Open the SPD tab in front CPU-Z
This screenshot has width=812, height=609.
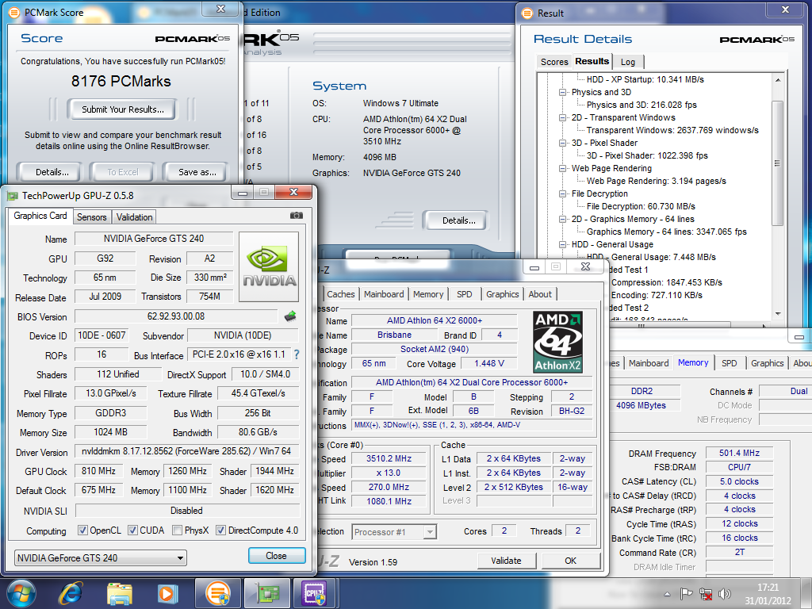[465, 294]
